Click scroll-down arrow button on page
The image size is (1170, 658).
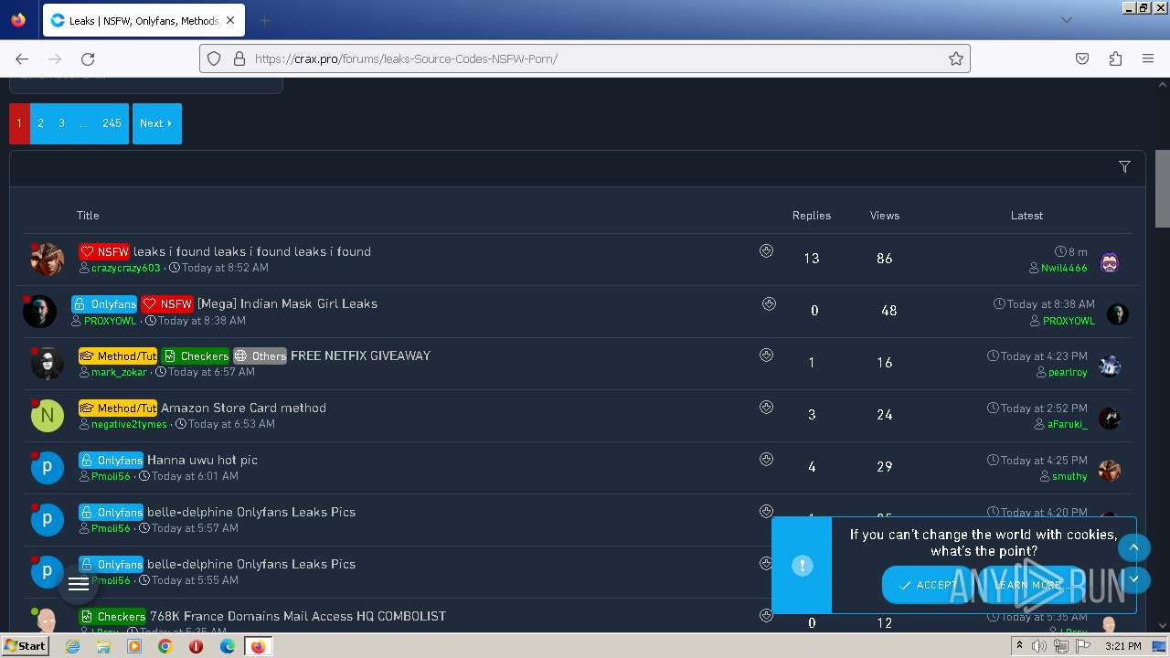pyautogui.click(x=1133, y=579)
